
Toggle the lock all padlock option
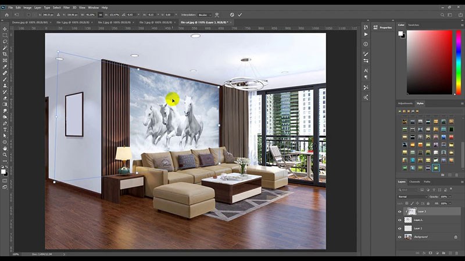pyautogui.click(x=428, y=204)
